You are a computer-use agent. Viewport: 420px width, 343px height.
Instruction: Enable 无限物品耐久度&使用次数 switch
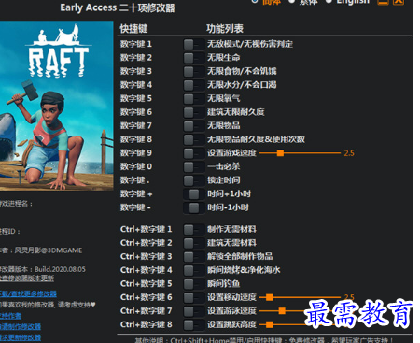(x=193, y=139)
